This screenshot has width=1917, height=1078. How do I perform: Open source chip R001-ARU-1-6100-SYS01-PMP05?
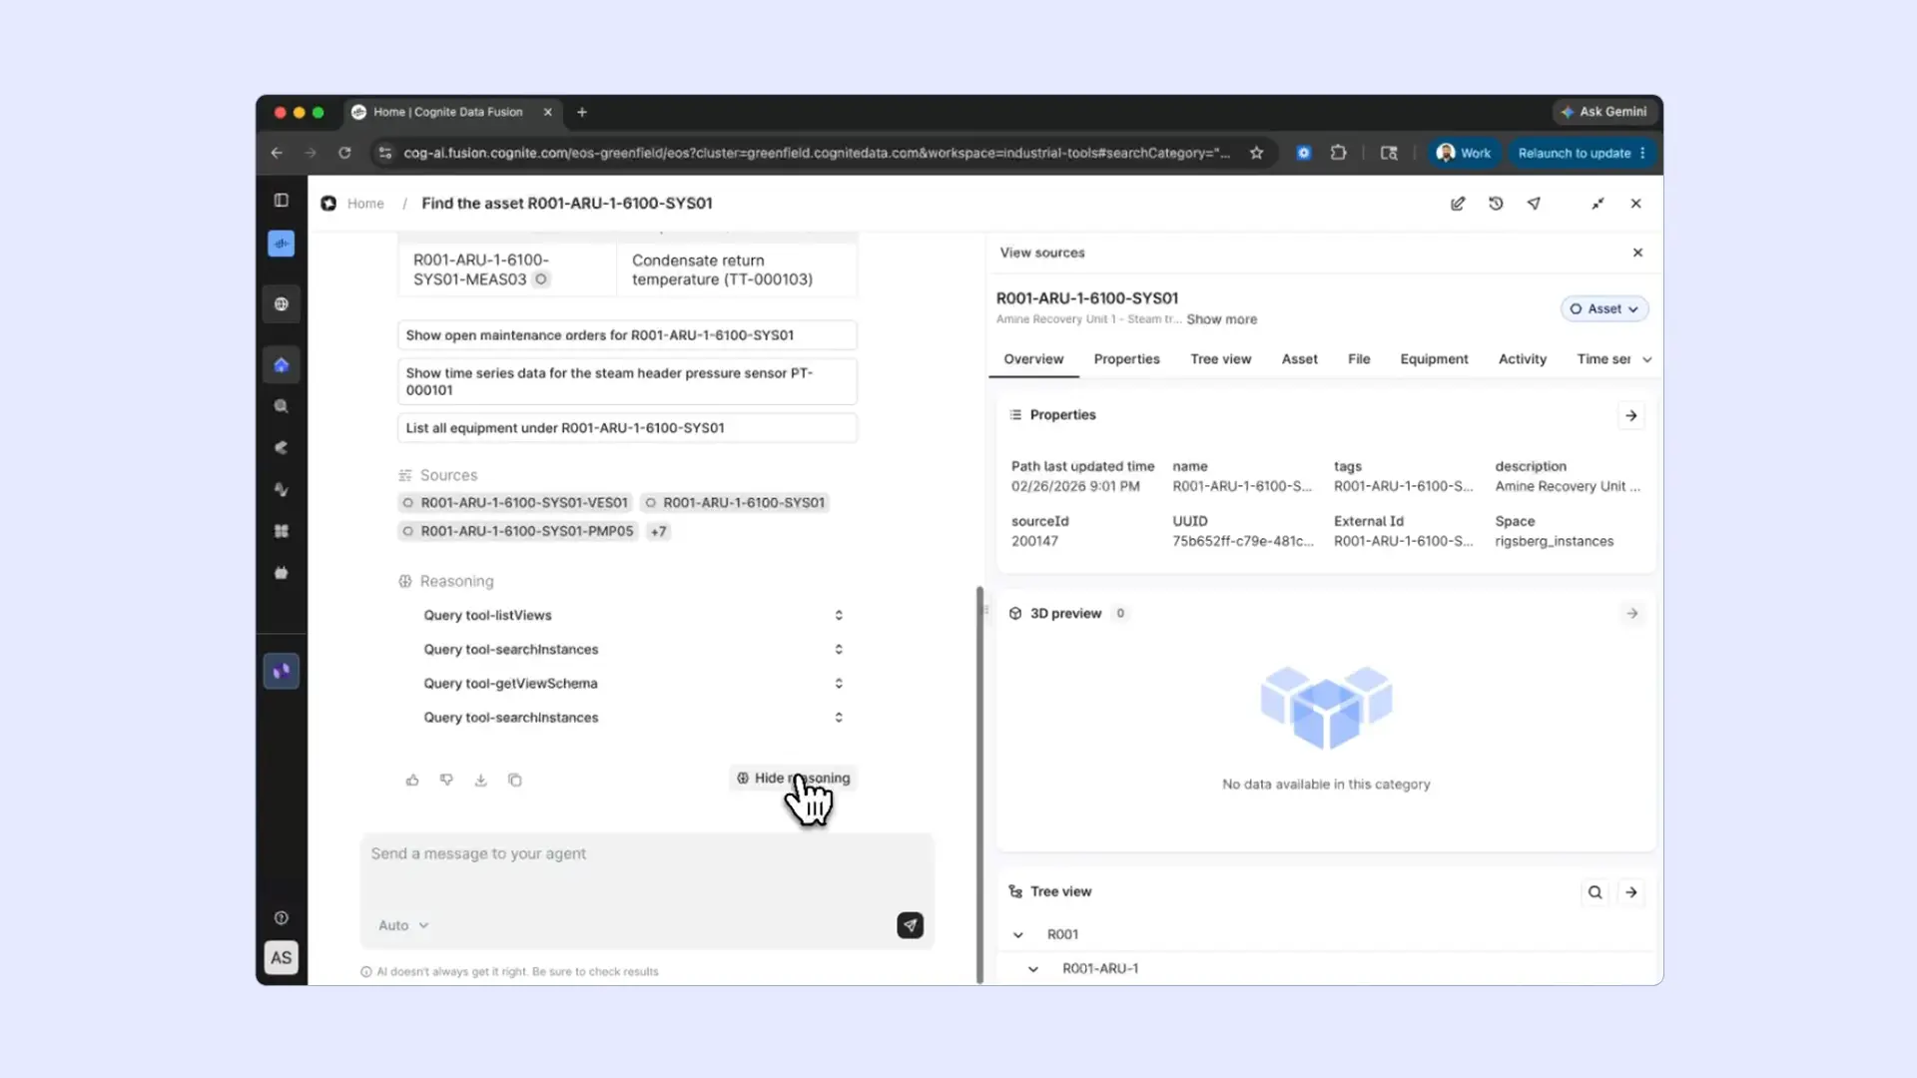click(518, 532)
